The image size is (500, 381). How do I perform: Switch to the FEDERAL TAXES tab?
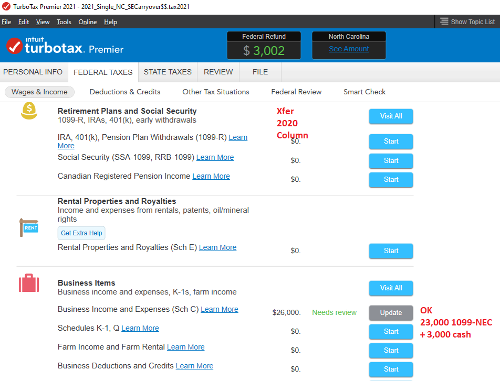point(103,72)
